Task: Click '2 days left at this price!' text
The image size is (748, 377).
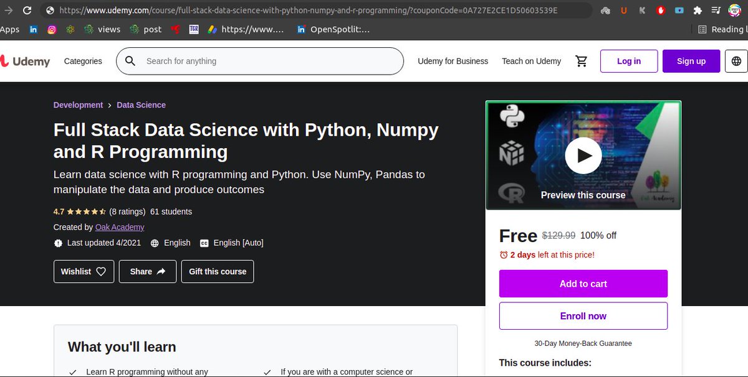Action: [x=552, y=254]
